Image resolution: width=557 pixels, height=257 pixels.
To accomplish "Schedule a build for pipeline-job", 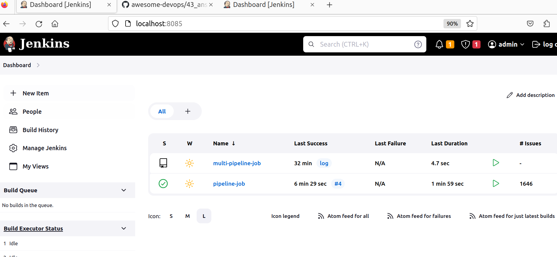I will [x=496, y=183].
